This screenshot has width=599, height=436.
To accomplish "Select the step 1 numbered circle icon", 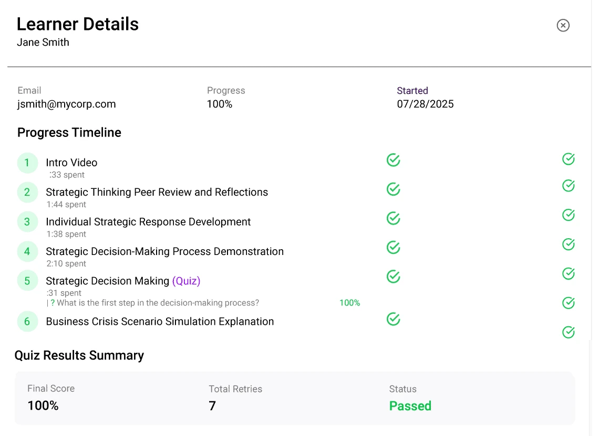I will pyautogui.click(x=27, y=163).
